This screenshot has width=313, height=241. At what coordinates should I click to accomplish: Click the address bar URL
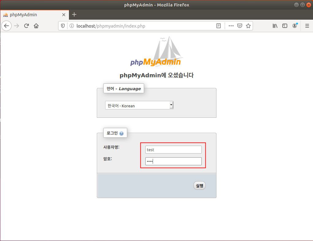point(111,26)
